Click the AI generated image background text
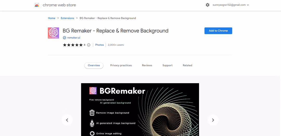 (x=116, y=123)
